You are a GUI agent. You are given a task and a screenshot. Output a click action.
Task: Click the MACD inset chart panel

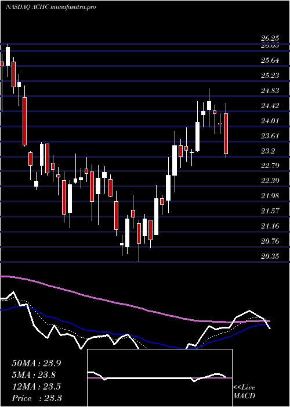click(x=159, y=378)
